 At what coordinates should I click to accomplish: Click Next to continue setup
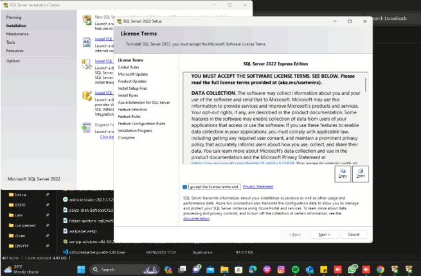[324, 234]
